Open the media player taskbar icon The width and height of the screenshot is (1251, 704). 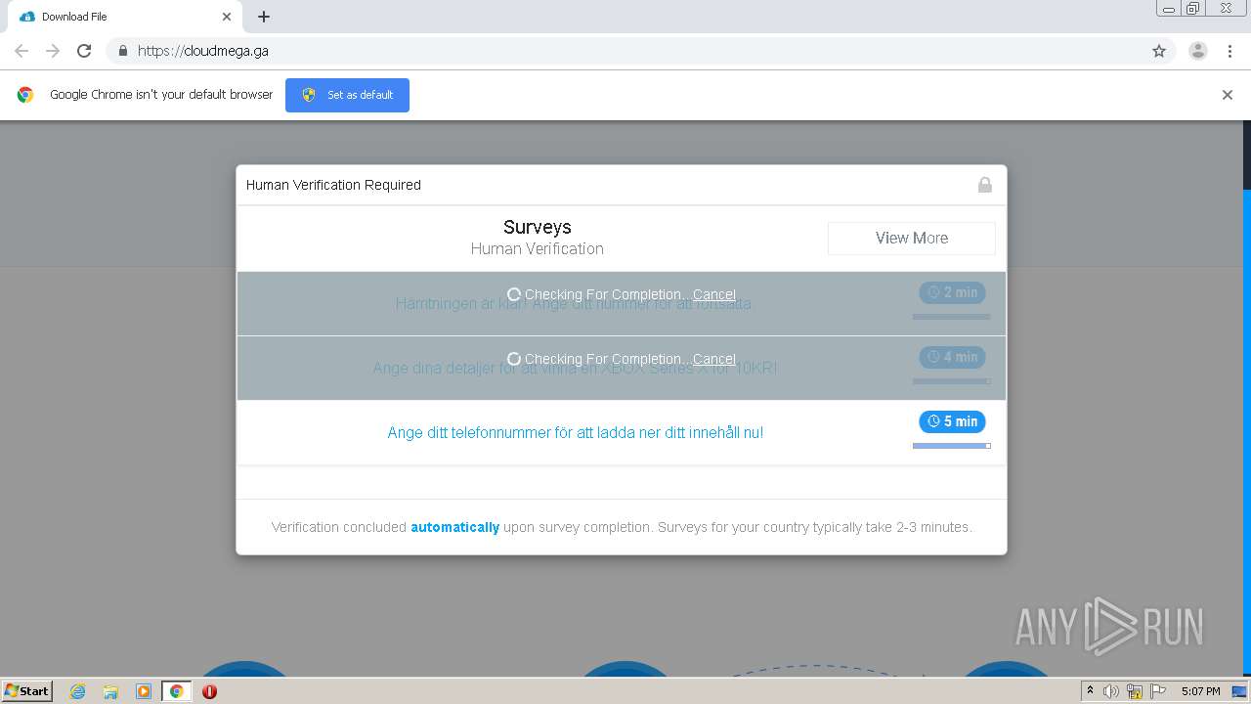tap(144, 691)
